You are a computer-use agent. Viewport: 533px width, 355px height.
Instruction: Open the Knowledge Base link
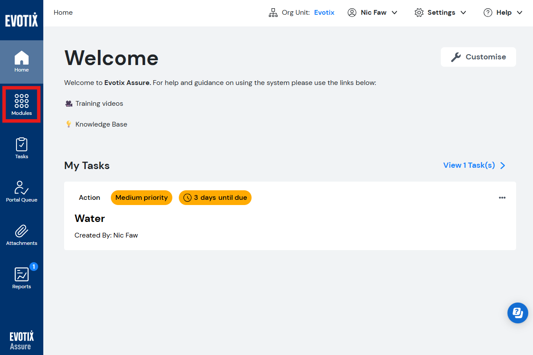coord(101,124)
